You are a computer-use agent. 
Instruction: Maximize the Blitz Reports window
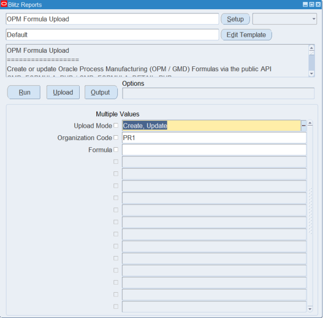(312, 4)
